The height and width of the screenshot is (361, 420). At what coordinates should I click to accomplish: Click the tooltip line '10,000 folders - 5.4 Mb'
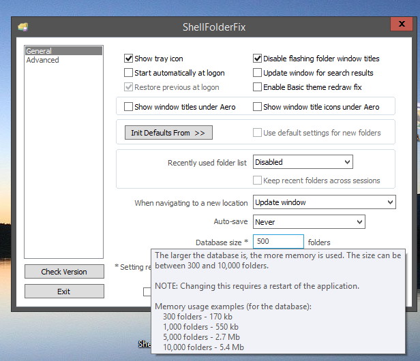coord(204,347)
